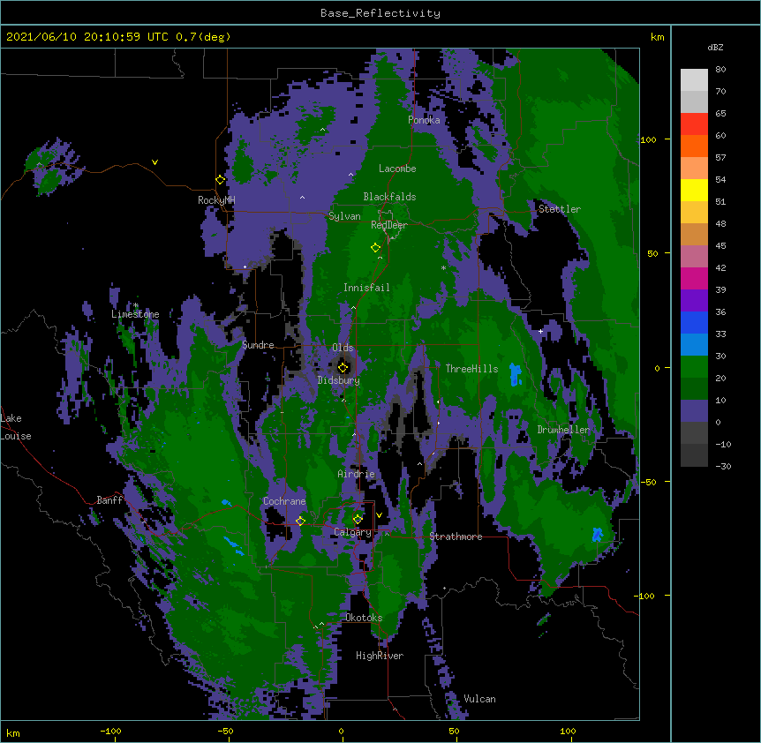Click the Calgary city label

(x=352, y=532)
